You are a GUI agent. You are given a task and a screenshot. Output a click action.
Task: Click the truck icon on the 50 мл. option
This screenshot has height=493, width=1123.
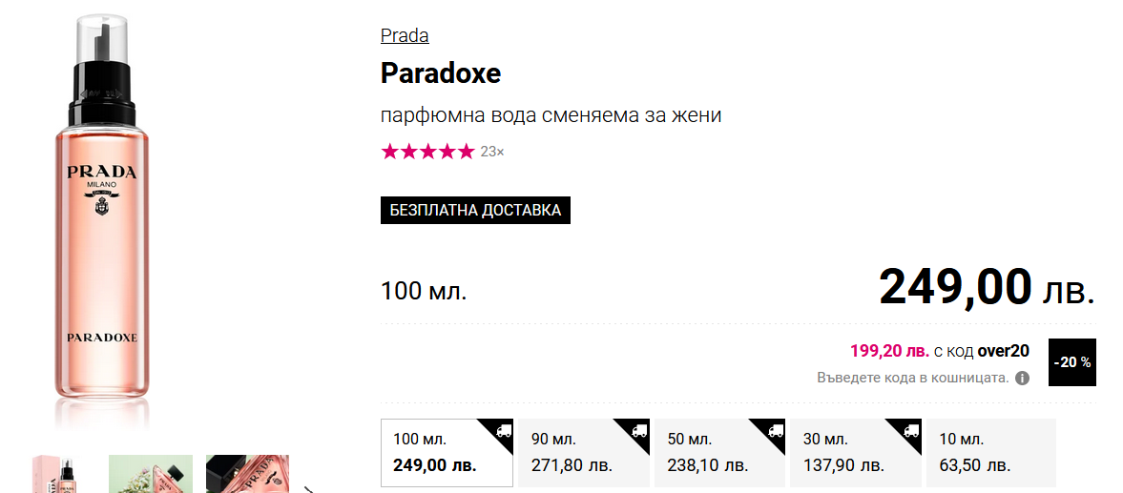[777, 430]
